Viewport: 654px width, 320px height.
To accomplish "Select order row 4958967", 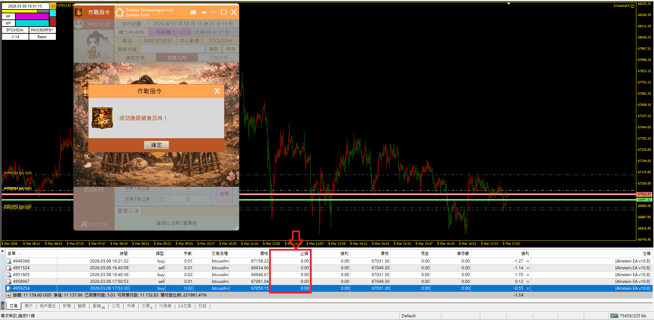I will pos(329,282).
